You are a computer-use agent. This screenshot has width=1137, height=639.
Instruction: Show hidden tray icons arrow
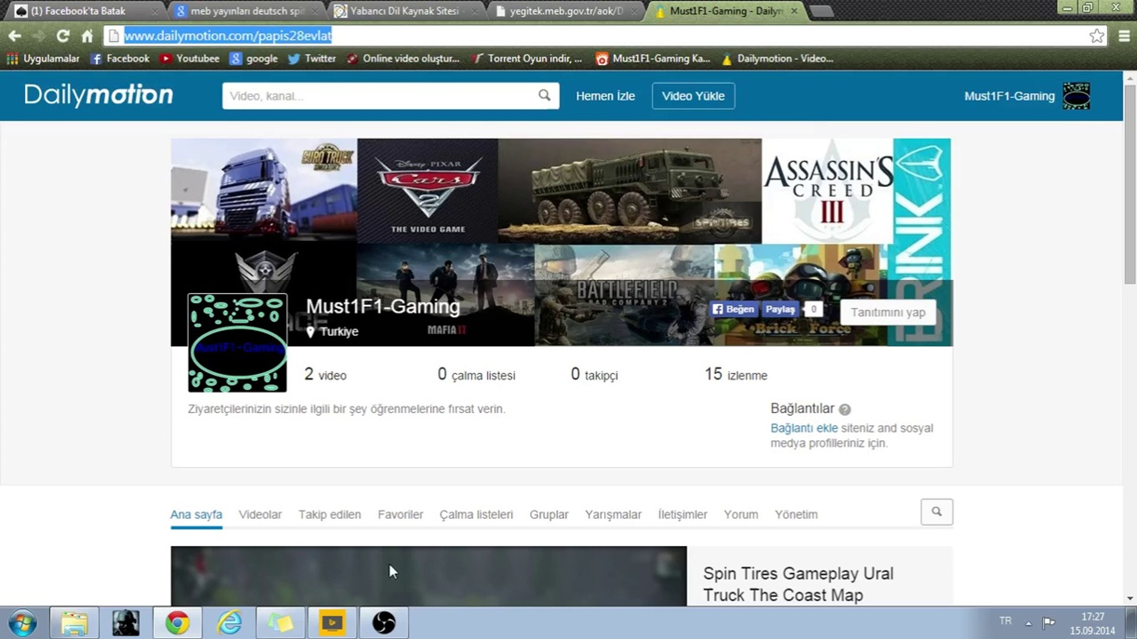point(1029,623)
